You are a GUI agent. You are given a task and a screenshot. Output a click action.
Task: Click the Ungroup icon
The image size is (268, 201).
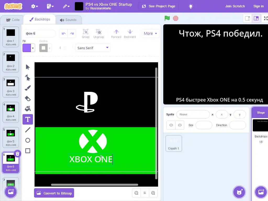click(99, 33)
